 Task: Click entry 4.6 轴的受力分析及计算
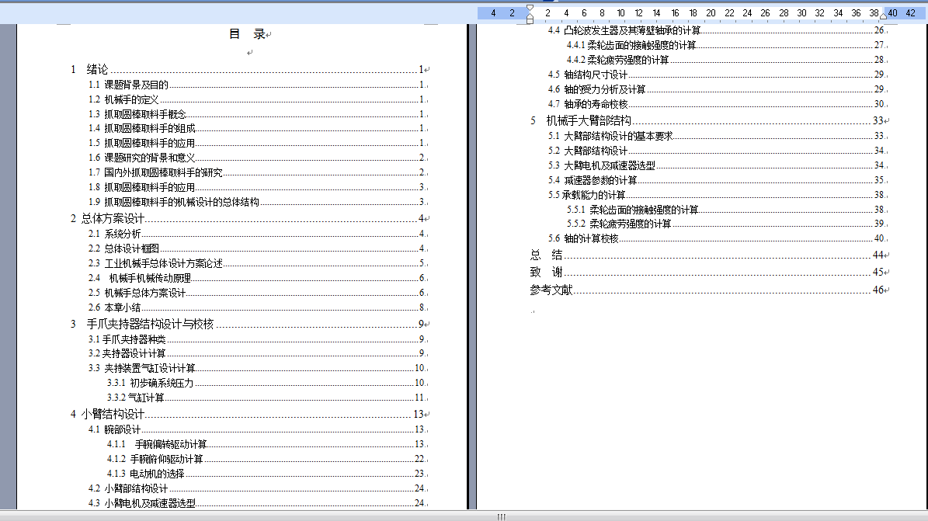[717, 89]
